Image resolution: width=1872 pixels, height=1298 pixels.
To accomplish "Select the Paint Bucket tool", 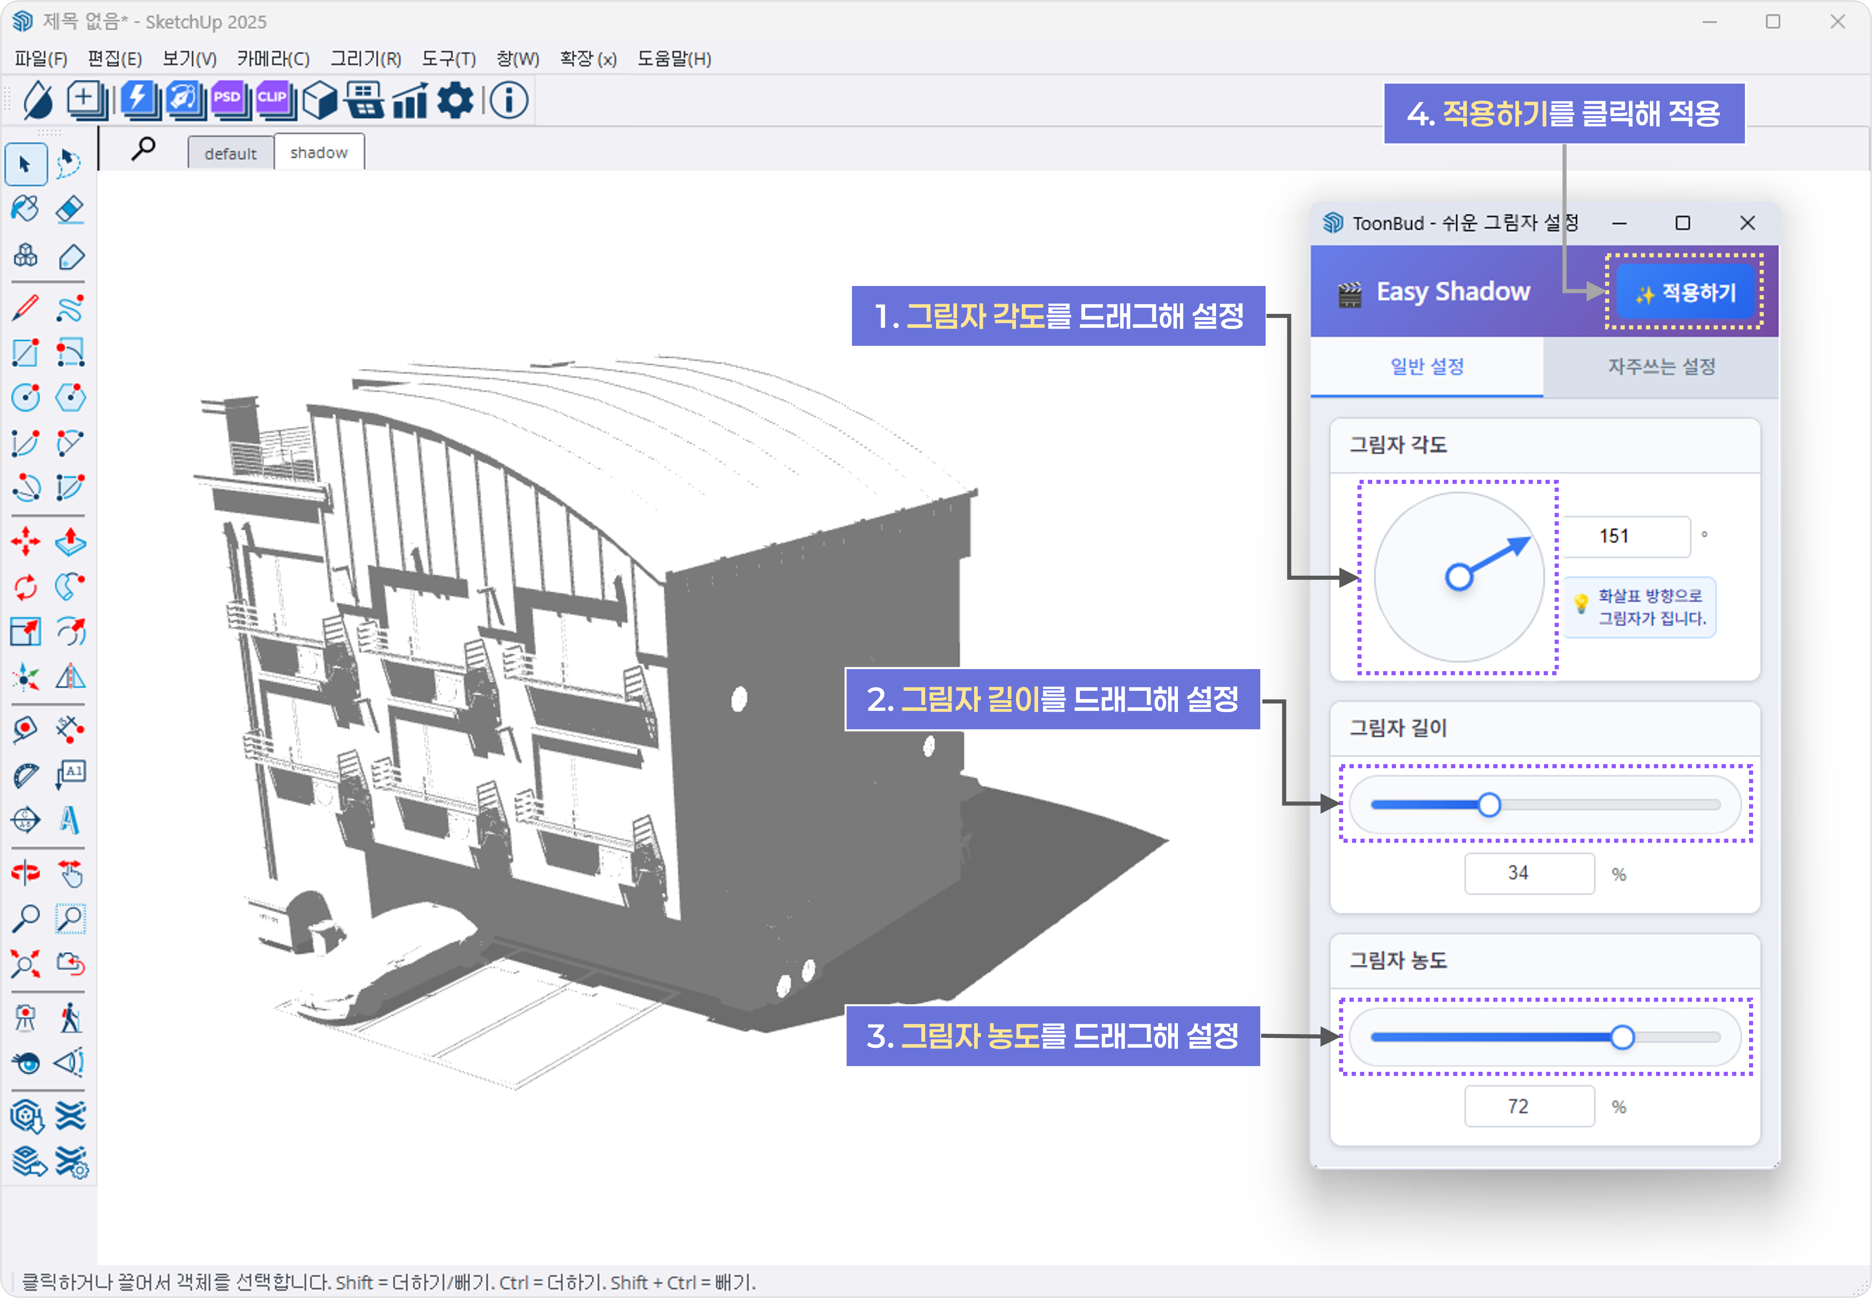I will 25,209.
